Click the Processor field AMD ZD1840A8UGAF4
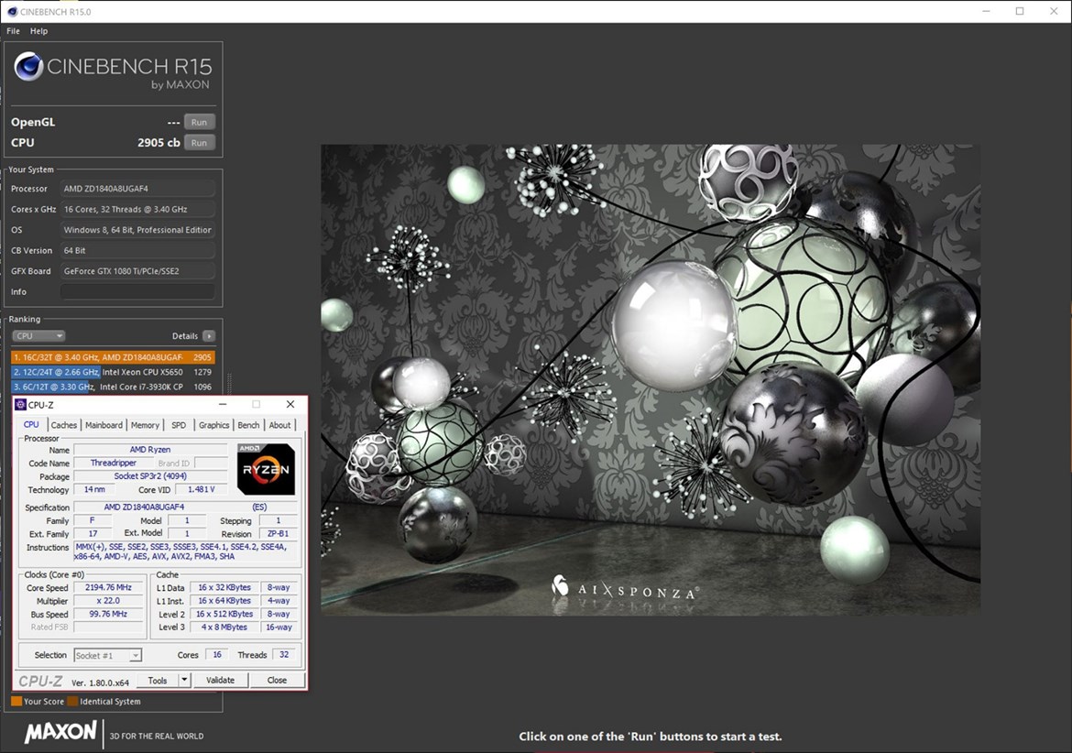 pyautogui.click(x=137, y=189)
